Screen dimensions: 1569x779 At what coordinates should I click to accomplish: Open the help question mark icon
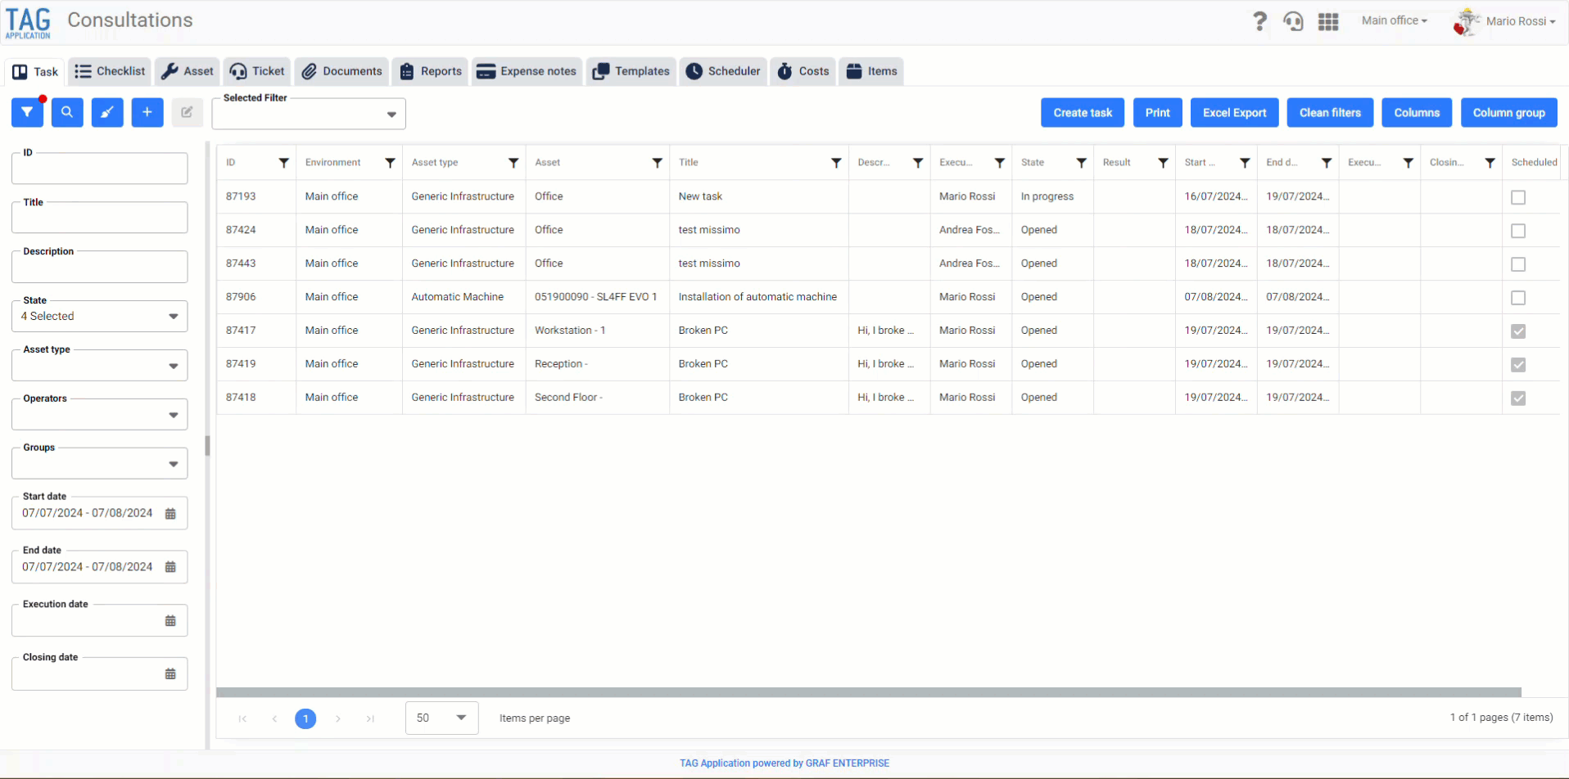1259,21
